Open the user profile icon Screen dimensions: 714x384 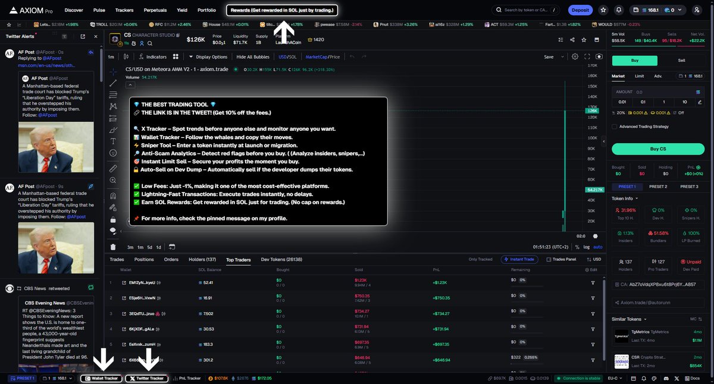696,10
